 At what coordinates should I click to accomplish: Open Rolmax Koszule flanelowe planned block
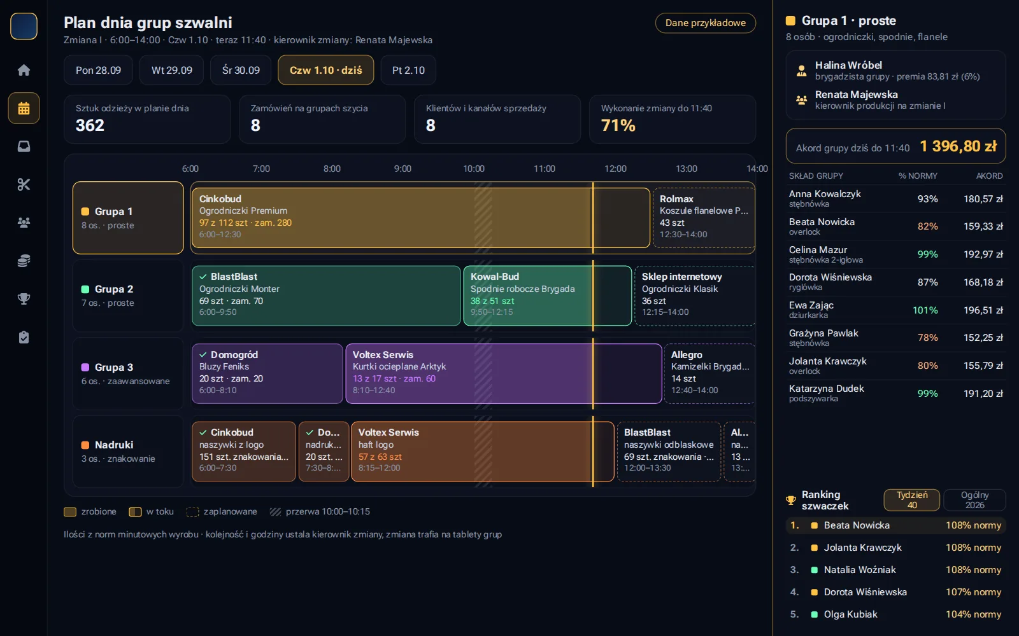click(704, 218)
